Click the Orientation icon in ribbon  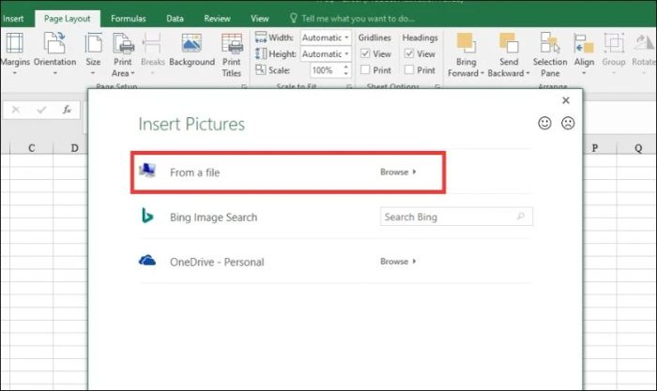point(54,44)
